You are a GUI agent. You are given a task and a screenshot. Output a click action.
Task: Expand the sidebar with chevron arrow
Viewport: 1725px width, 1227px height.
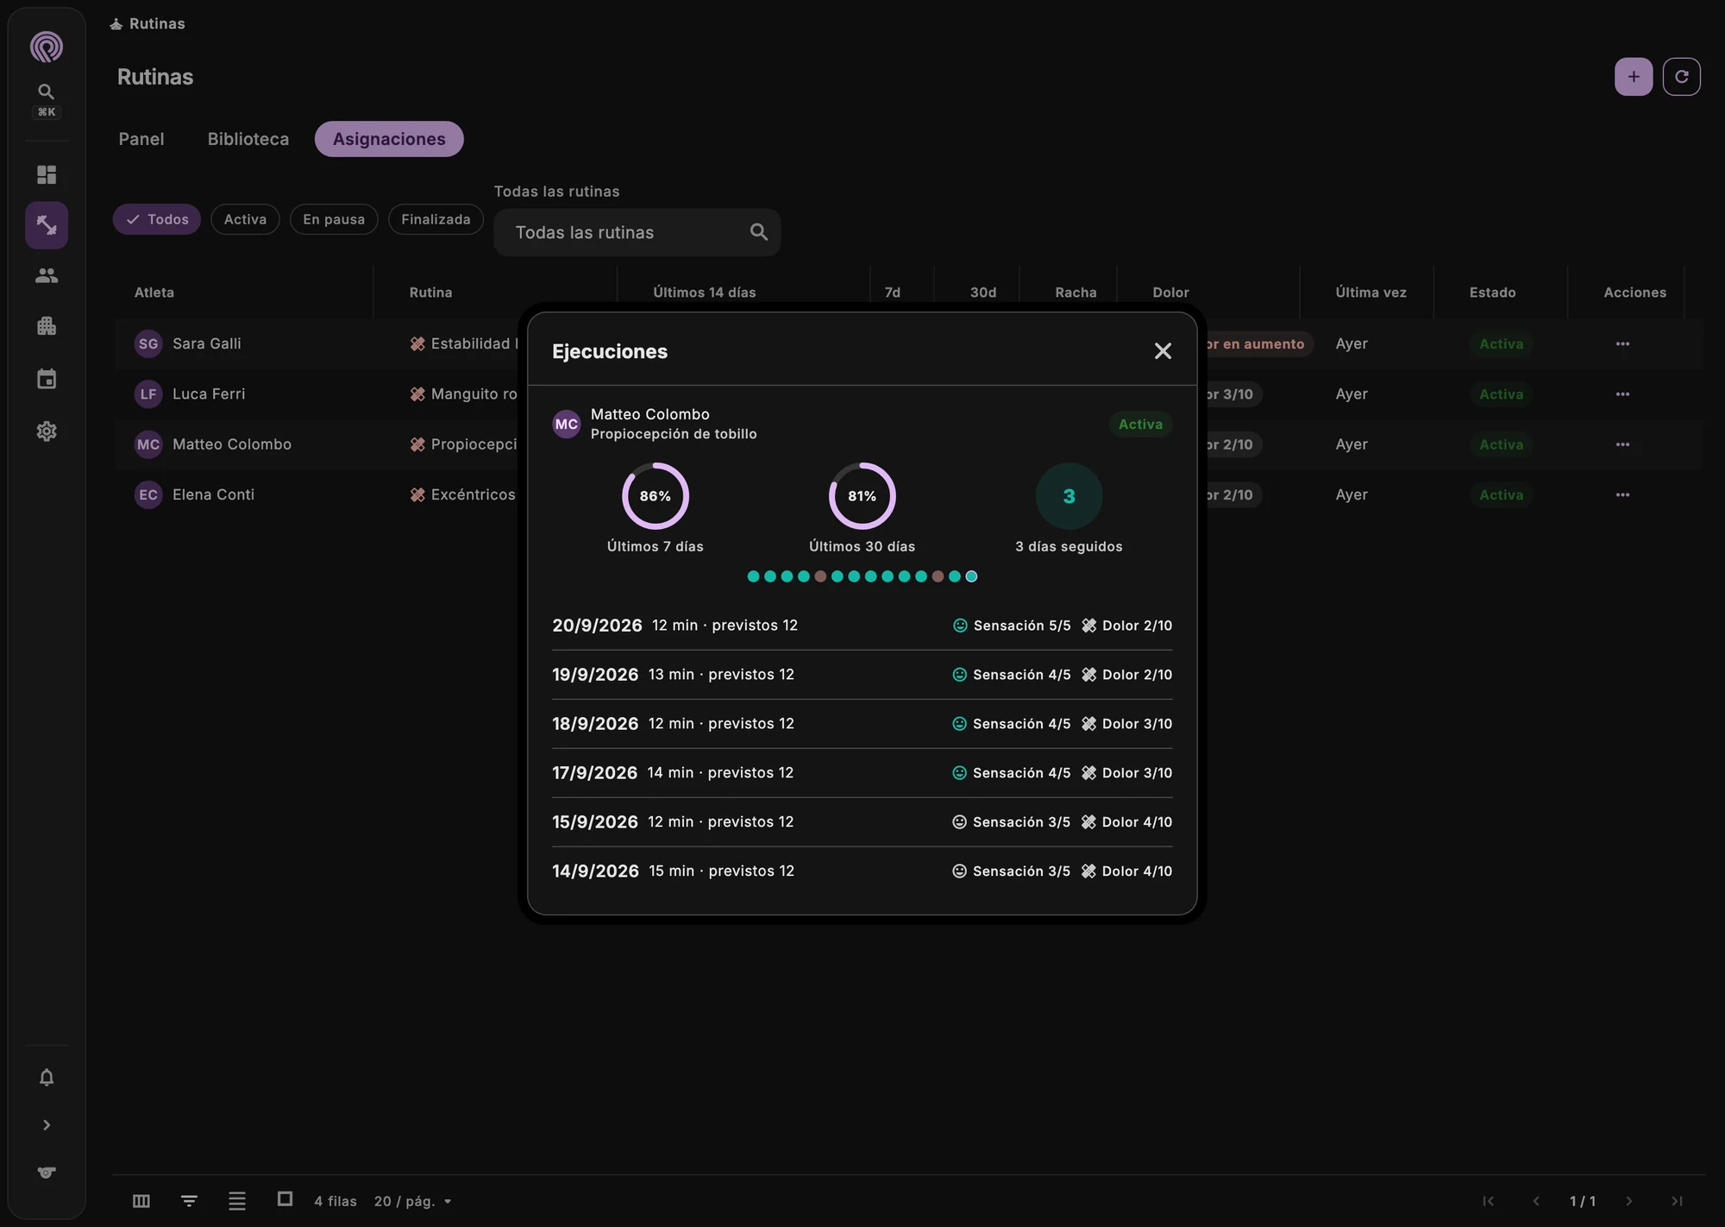47,1125
